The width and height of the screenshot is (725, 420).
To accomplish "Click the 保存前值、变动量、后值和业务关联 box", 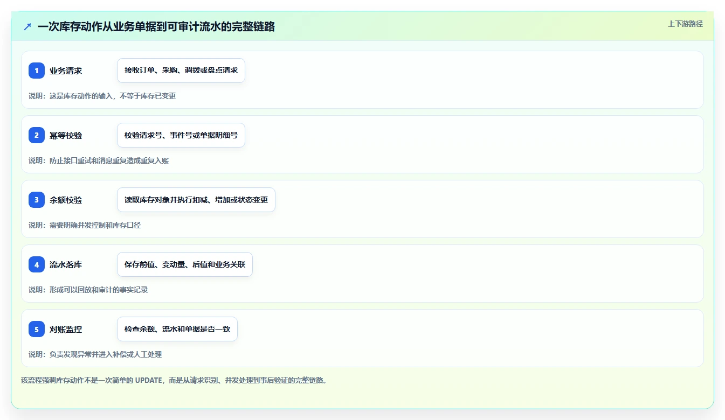I will 185,264.
